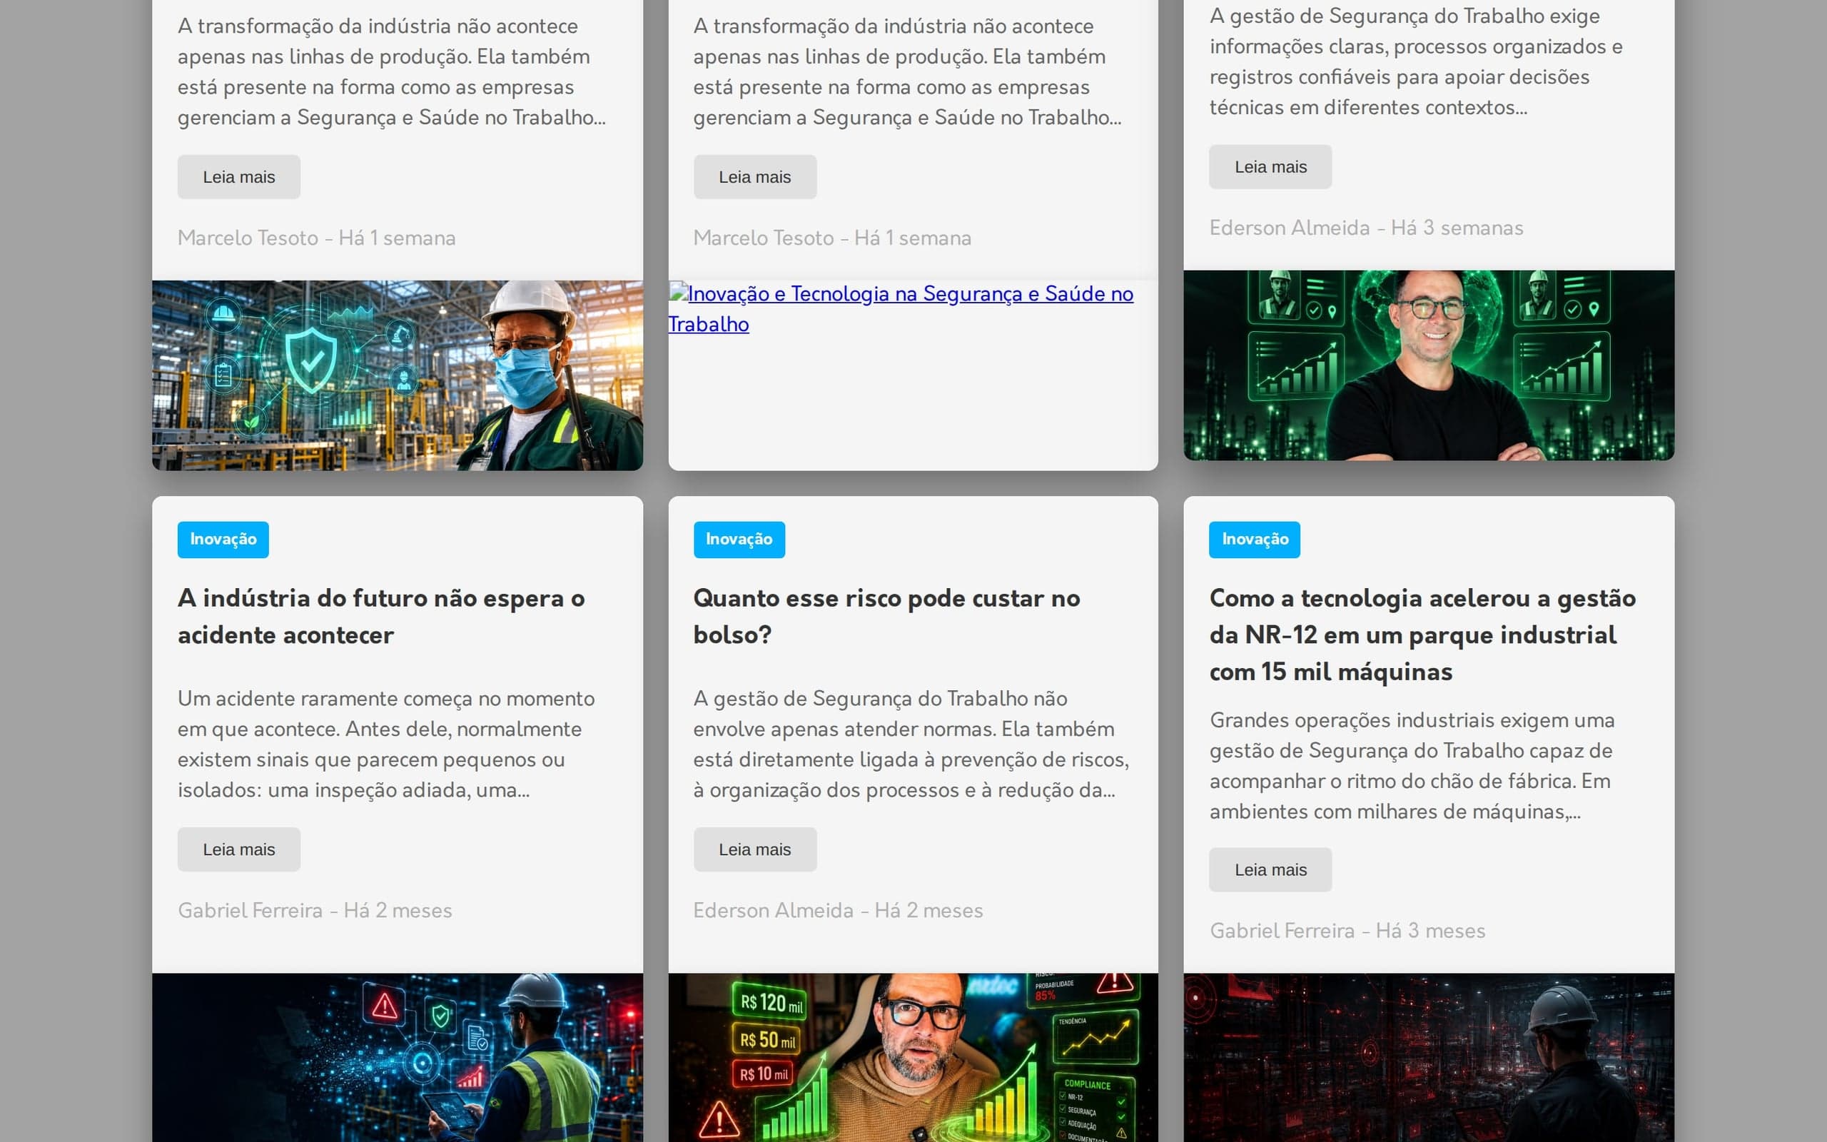Click Leia mais on indústria do futuro card

click(238, 849)
